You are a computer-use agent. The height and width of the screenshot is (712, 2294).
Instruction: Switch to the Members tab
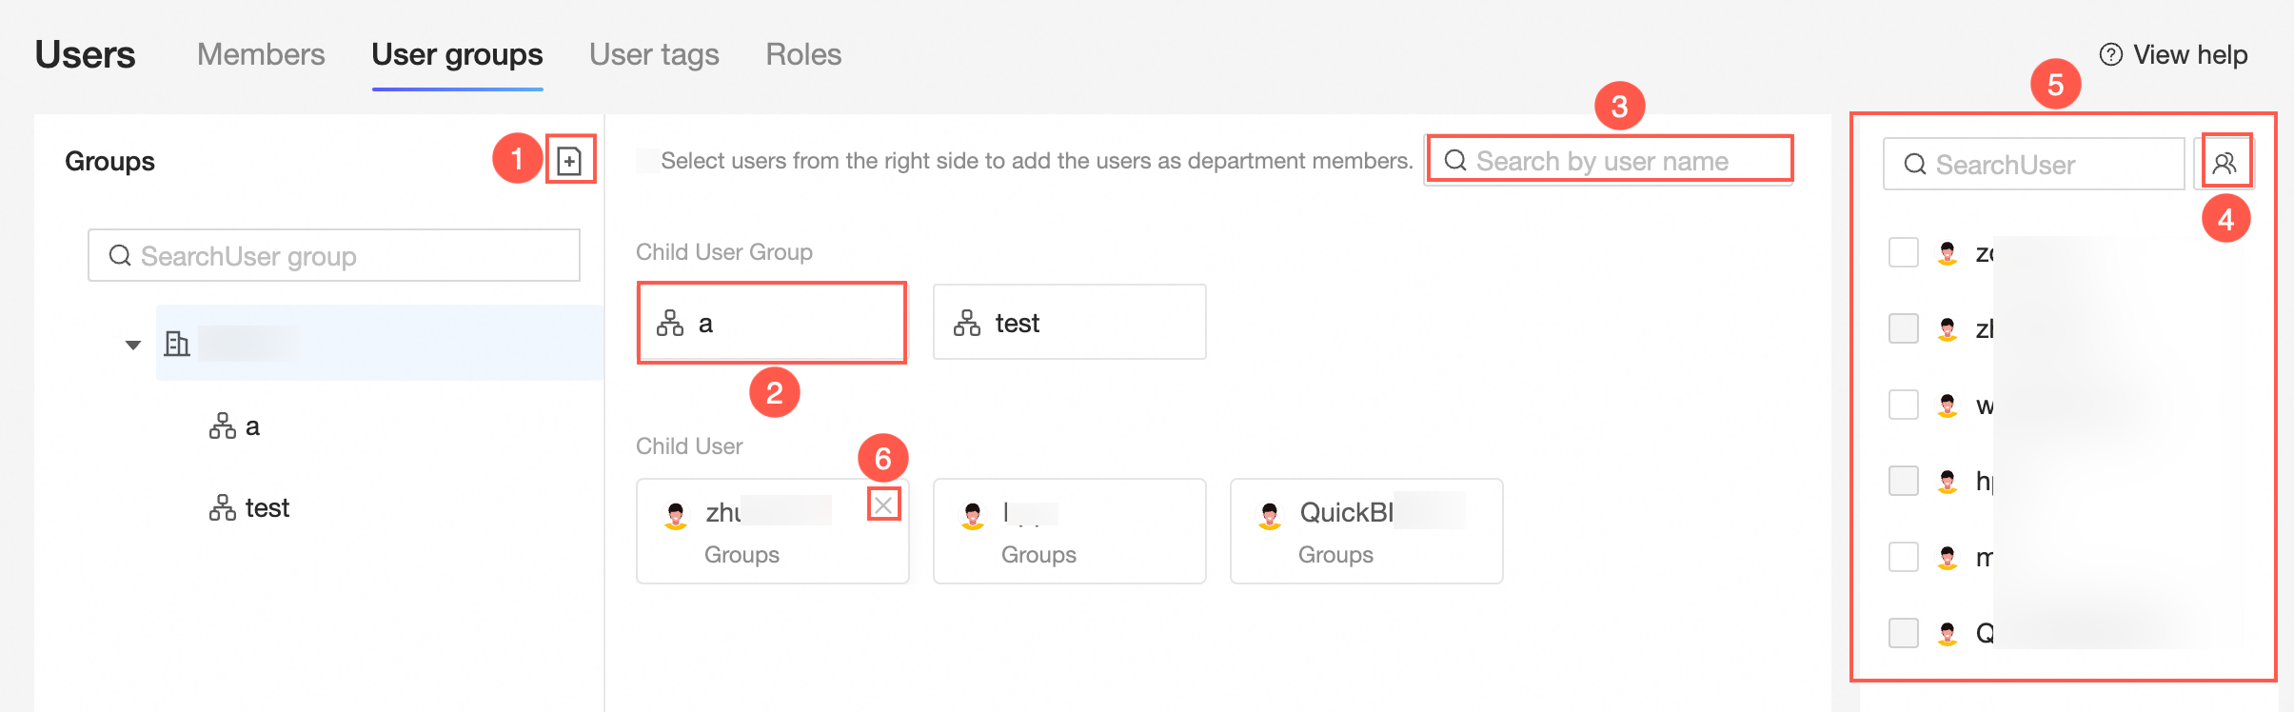click(261, 55)
